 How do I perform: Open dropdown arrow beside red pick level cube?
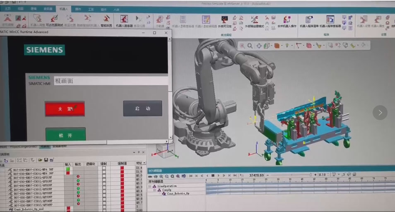(x=313, y=46)
